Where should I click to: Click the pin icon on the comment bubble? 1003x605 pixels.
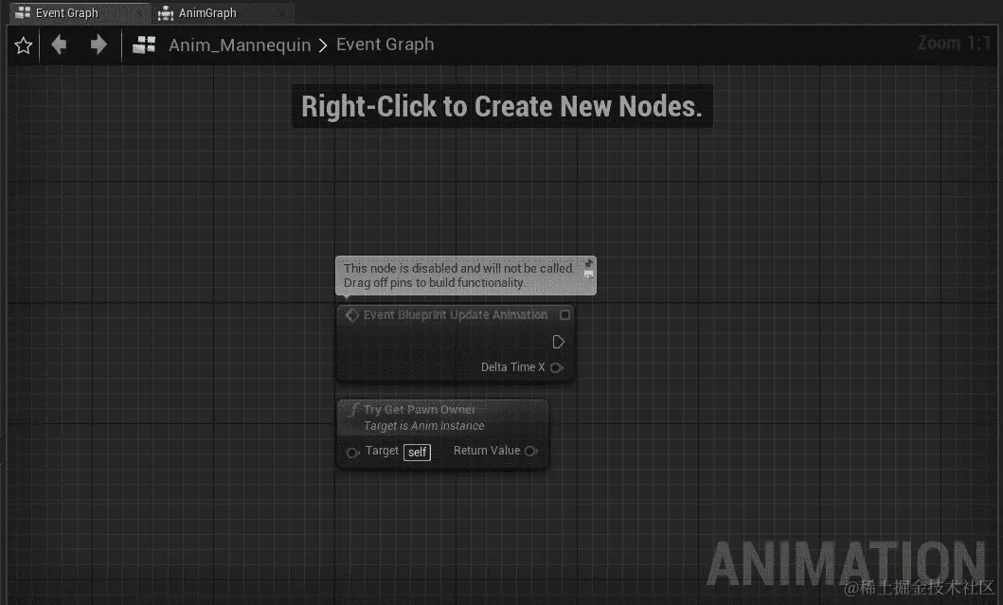[588, 263]
